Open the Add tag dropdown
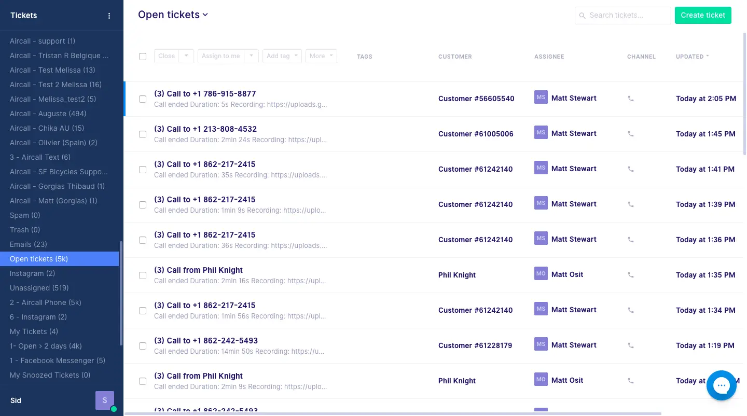Screen dimensions: 747x416 point(282,56)
